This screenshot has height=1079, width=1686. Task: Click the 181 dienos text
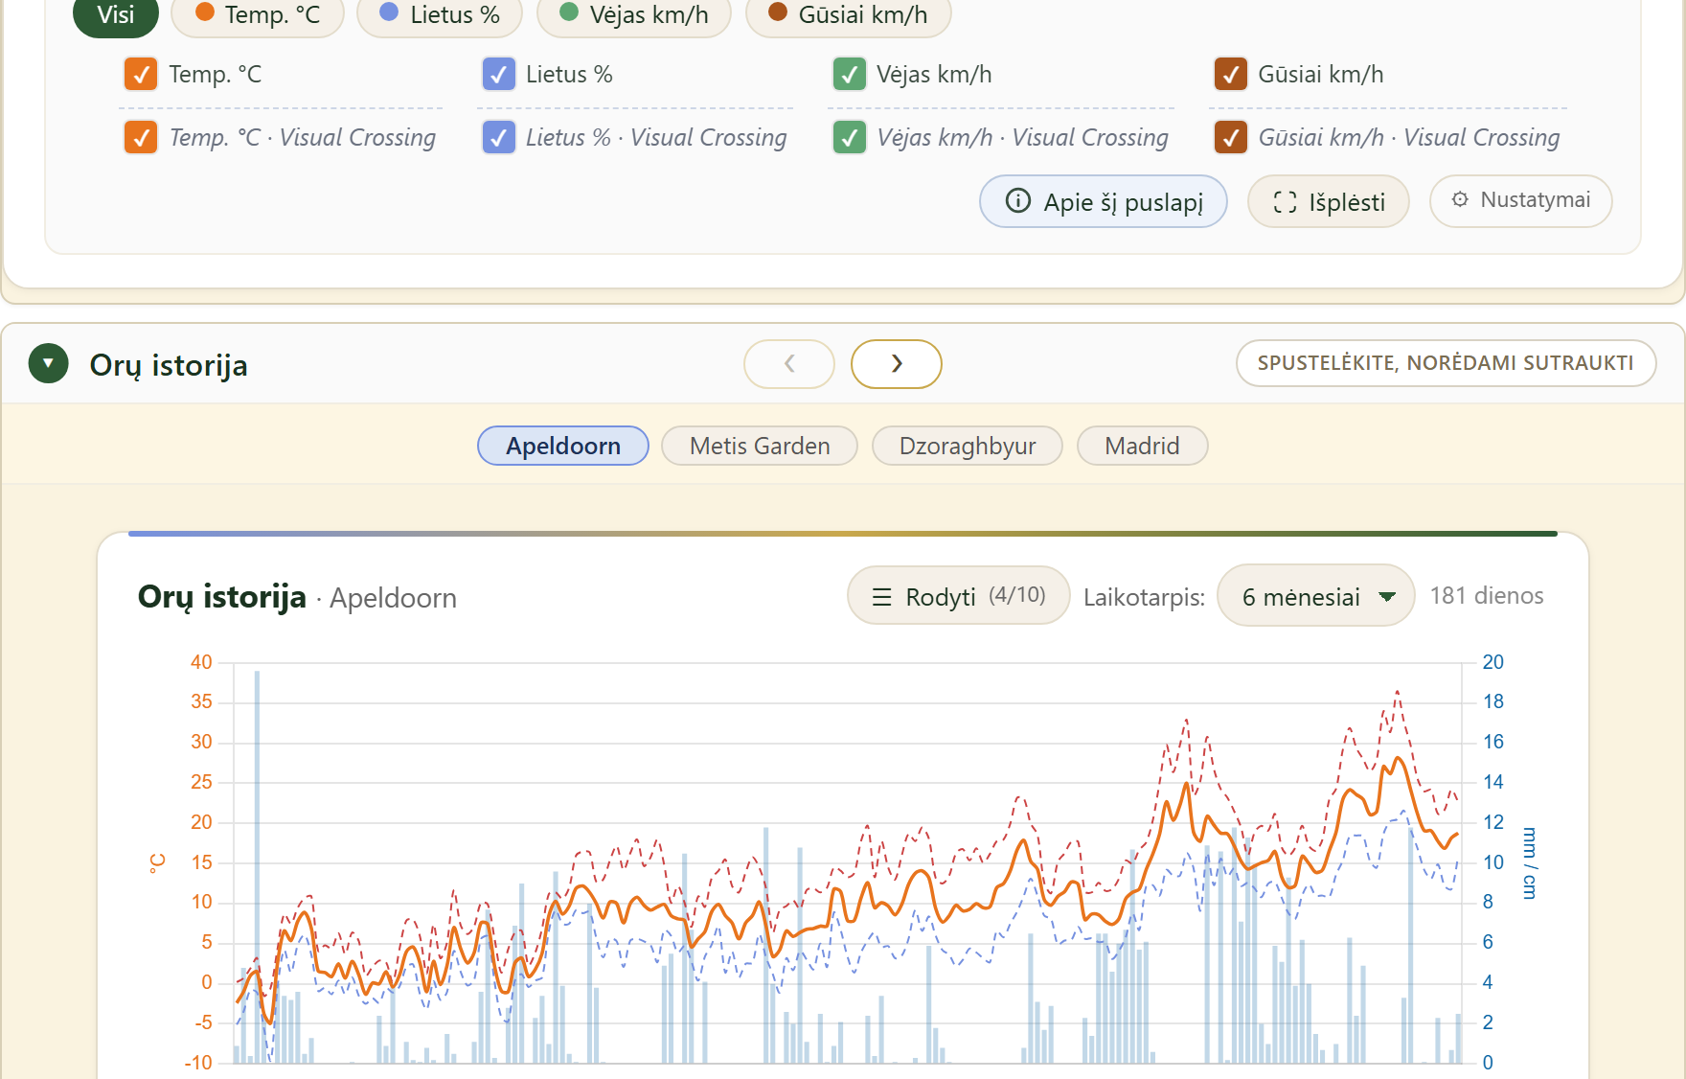1487,596
